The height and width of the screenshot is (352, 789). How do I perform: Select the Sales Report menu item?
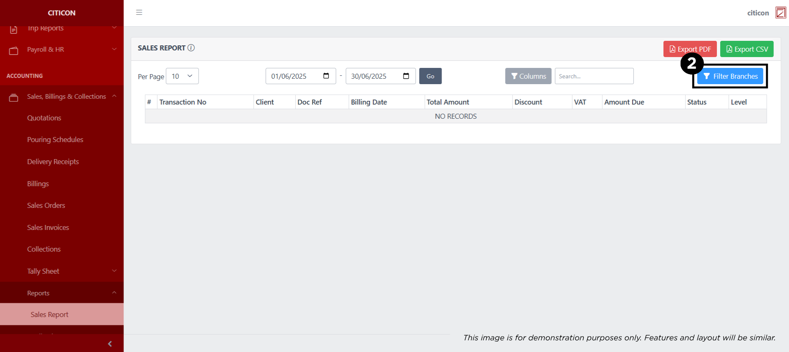point(62,315)
